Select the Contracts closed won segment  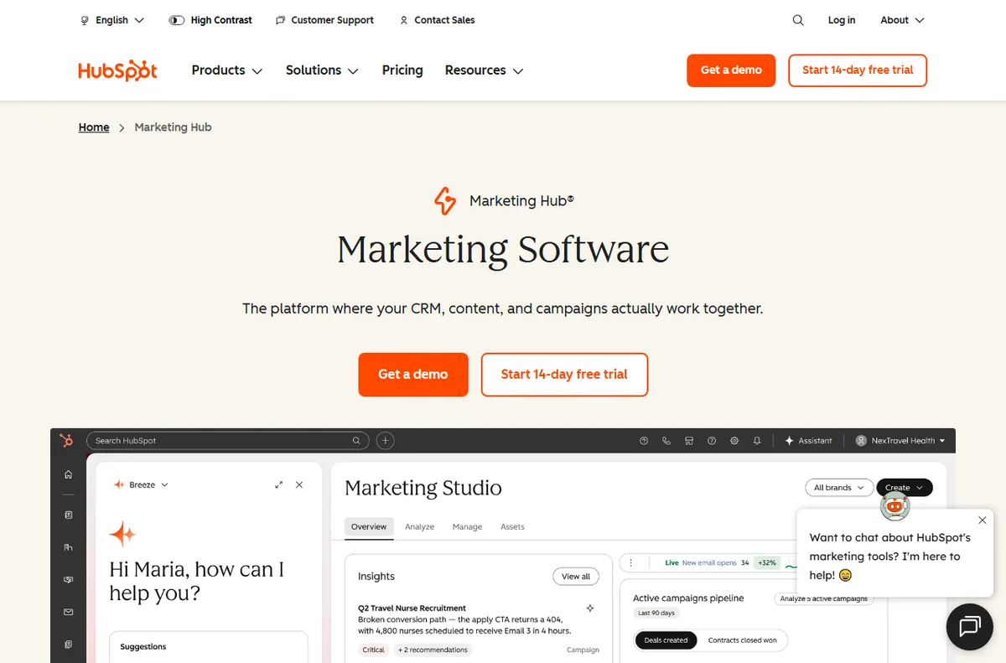[x=742, y=640]
